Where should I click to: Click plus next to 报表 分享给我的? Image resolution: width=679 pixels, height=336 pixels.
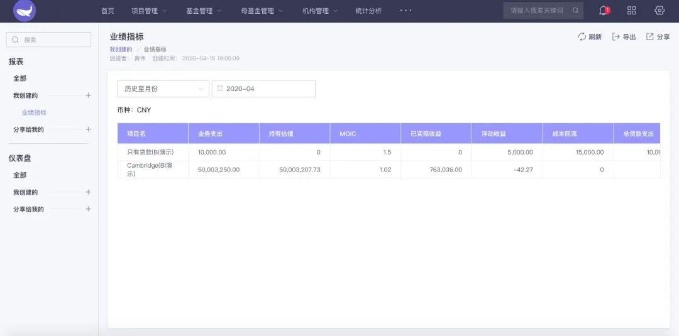click(x=89, y=129)
